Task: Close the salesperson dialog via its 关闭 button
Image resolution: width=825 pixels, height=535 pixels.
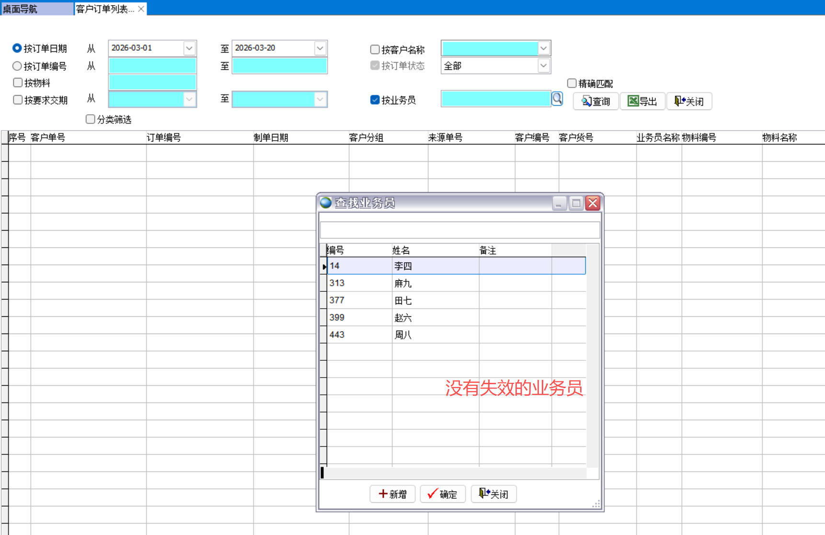Action: pos(493,494)
